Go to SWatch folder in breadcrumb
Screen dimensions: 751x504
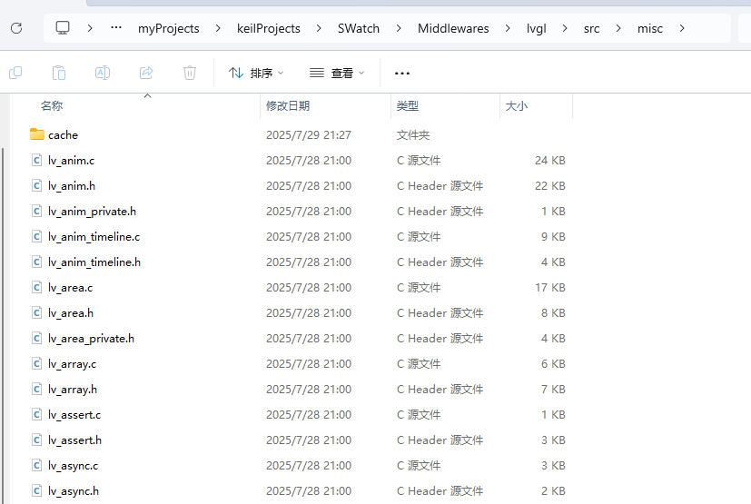click(x=359, y=28)
